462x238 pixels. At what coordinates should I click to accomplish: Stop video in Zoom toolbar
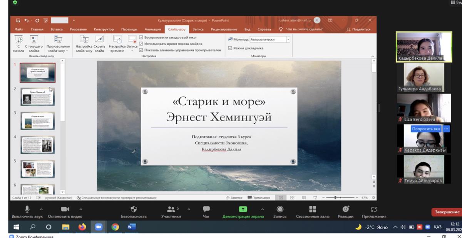pyautogui.click(x=65, y=209)
